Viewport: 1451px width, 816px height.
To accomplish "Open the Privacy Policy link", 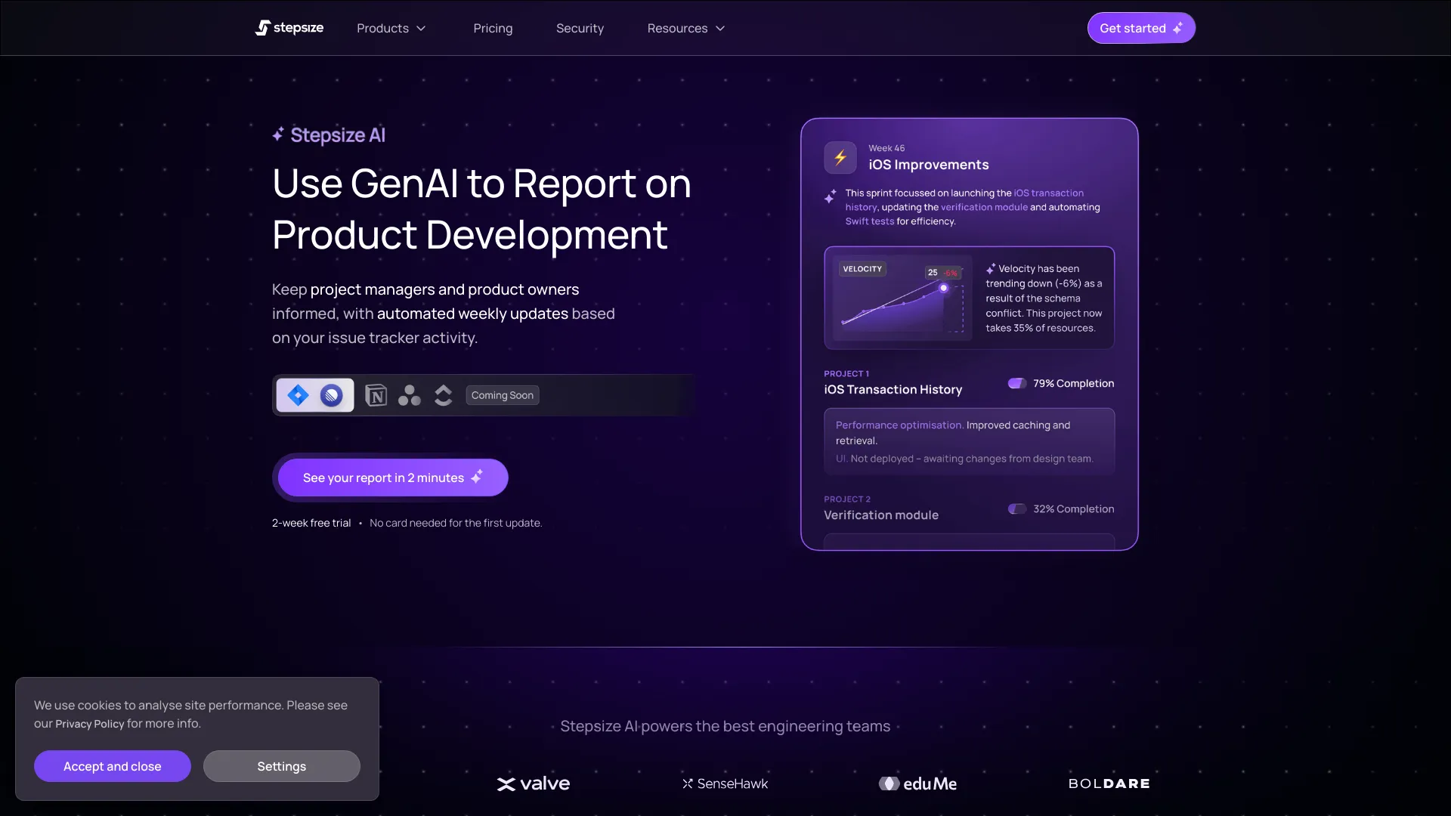I will (89, 724).
